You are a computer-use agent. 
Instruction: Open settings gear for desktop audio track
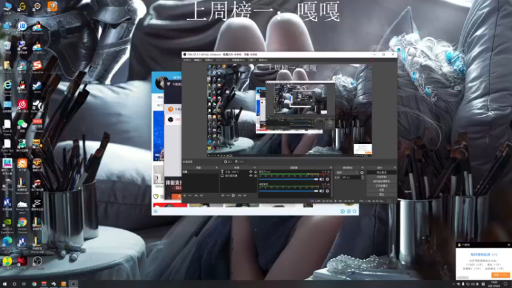(x=327, y=191)
